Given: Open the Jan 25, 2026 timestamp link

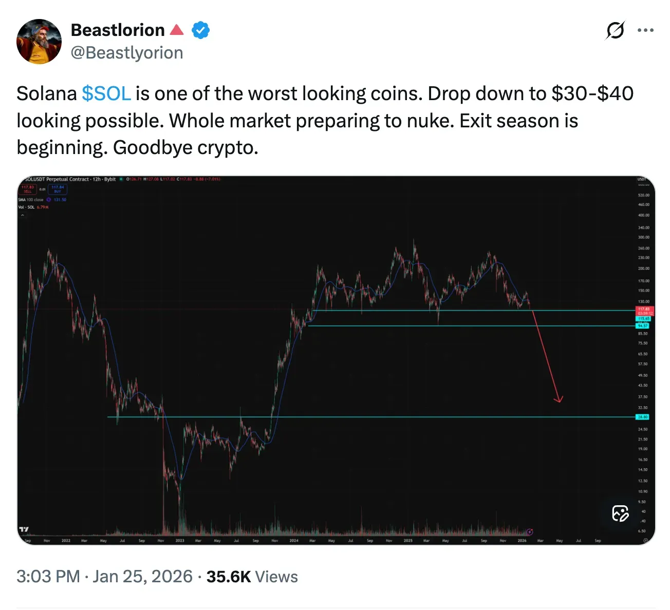Looking at the screenshot, I should tap(142, 576).
